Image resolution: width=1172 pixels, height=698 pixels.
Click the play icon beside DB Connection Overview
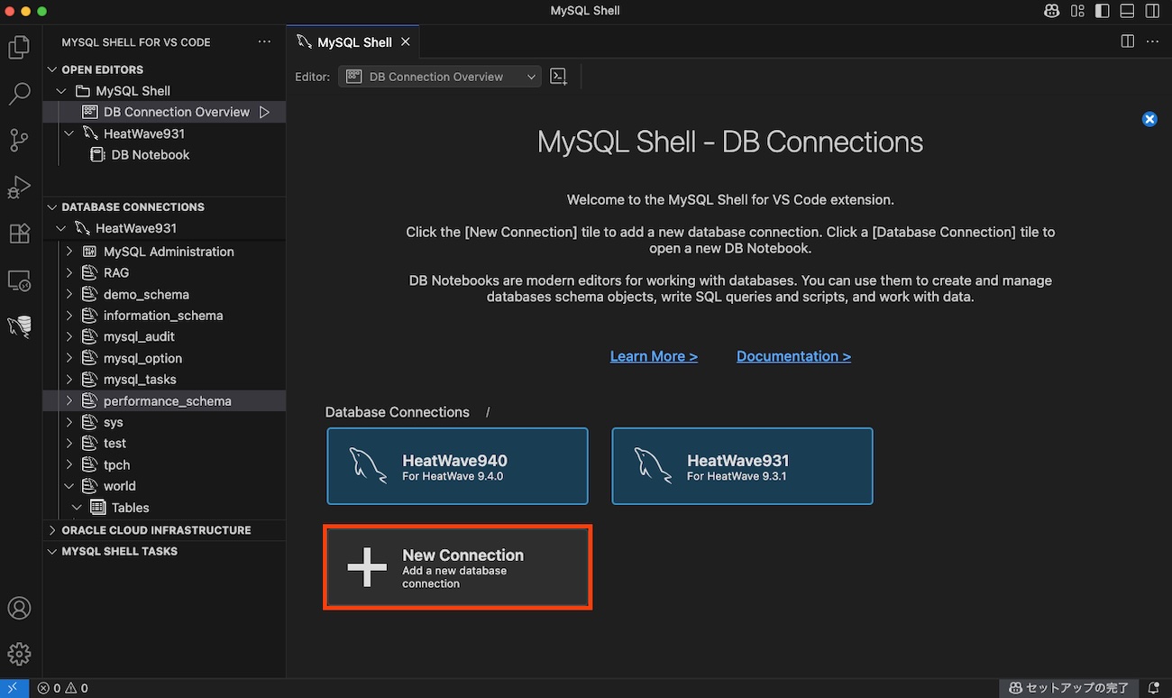point(264,112)
